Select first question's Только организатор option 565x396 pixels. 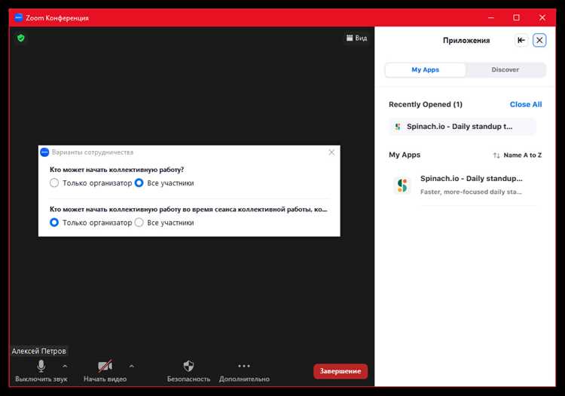coord(91,183)
